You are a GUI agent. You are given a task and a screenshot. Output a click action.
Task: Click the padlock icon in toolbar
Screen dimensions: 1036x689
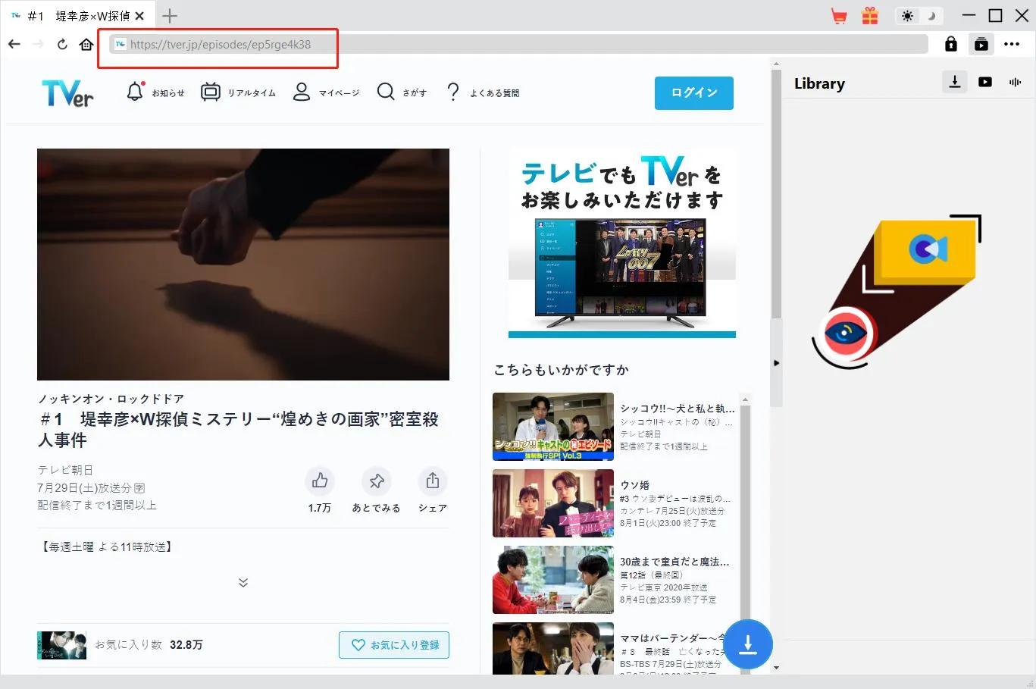tap(950, 45)
